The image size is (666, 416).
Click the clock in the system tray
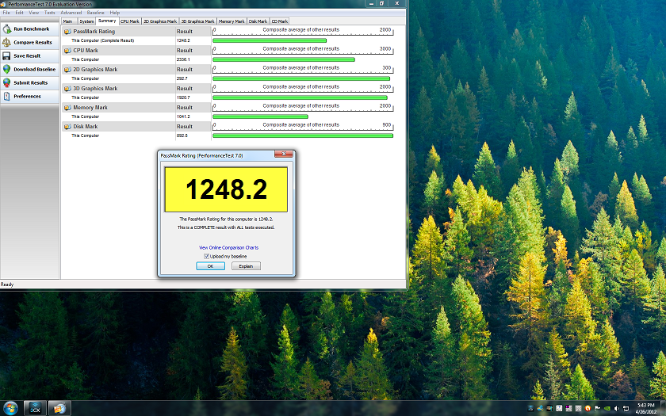coord(645,408)
